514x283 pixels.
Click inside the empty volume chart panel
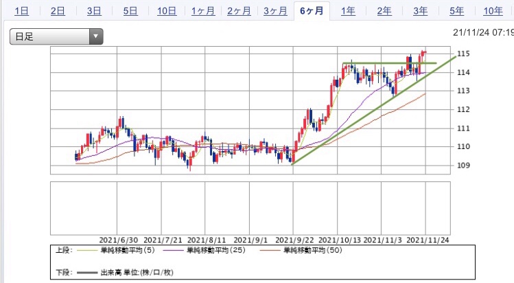coord(250,208)
